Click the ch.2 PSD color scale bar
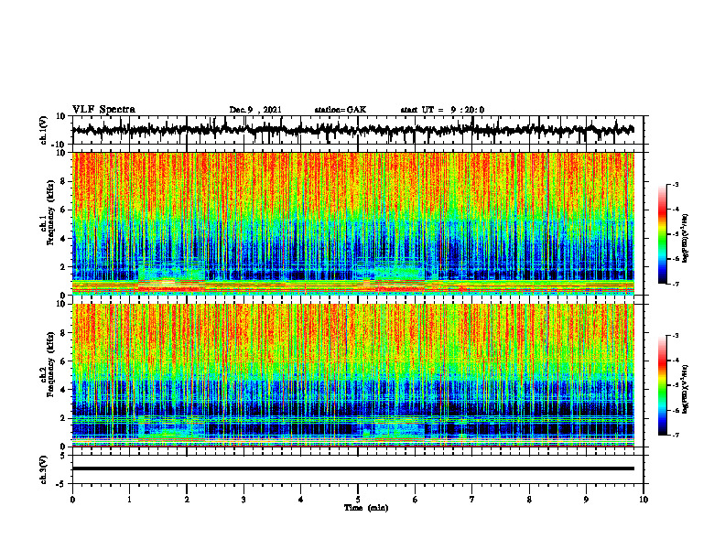The height and width of the screenshot is (560, 725). click(663, 385)
